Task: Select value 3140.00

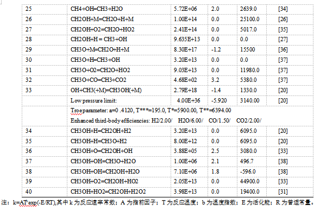Action: tap(249, 100)
